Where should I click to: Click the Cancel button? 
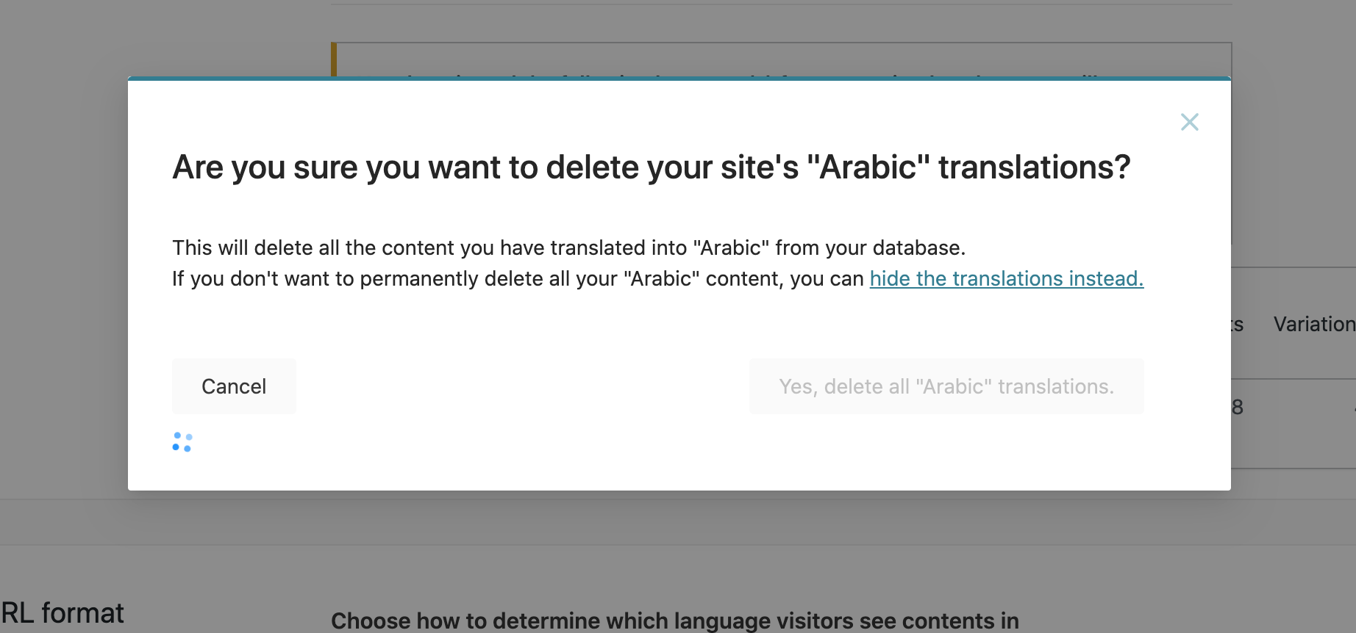(x=234, y=386)
